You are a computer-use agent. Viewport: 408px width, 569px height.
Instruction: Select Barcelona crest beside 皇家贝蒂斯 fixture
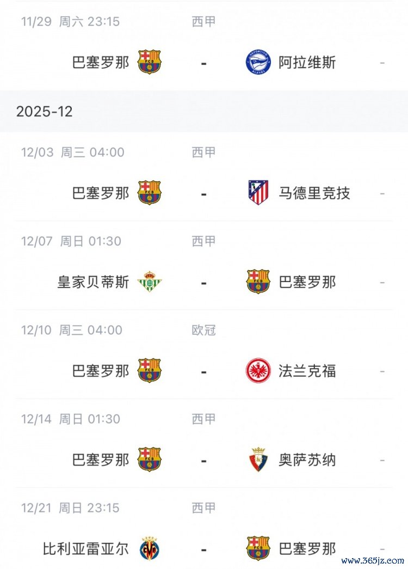pyautogui.click(x=258, y=282)
